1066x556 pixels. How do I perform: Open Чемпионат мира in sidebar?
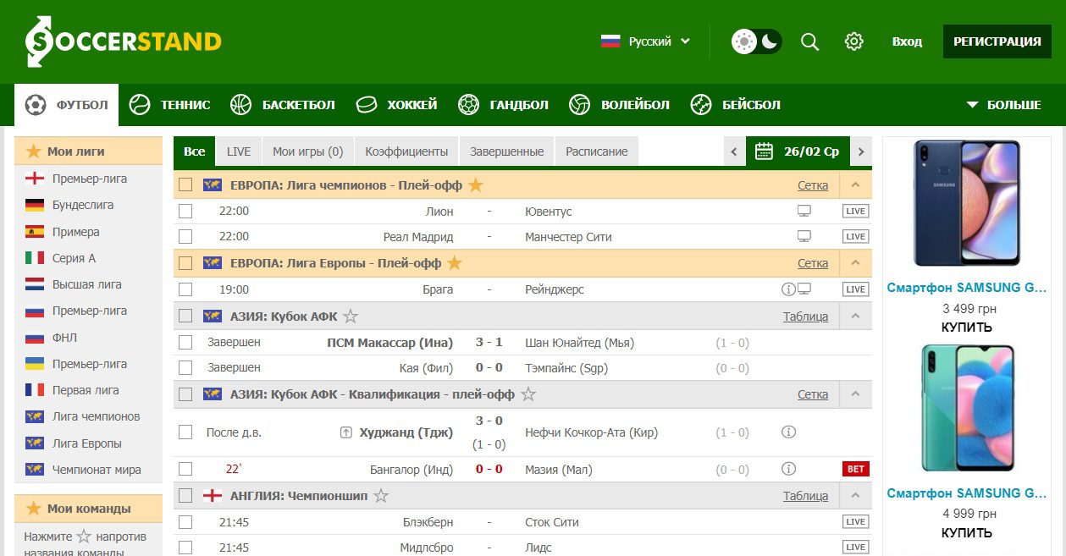[x=97, y=470]
